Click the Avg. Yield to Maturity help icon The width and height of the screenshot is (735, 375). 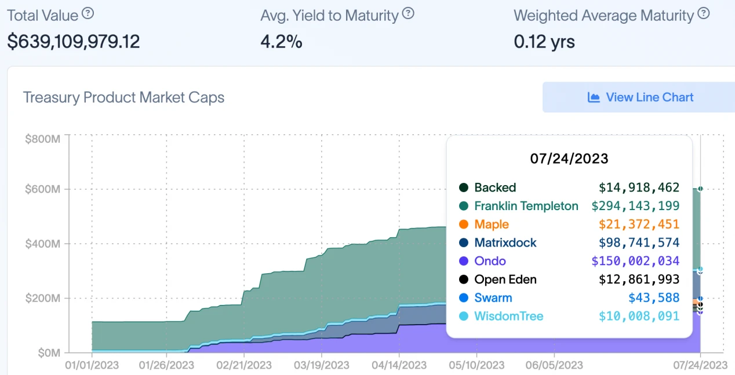(x=409, y=13)
